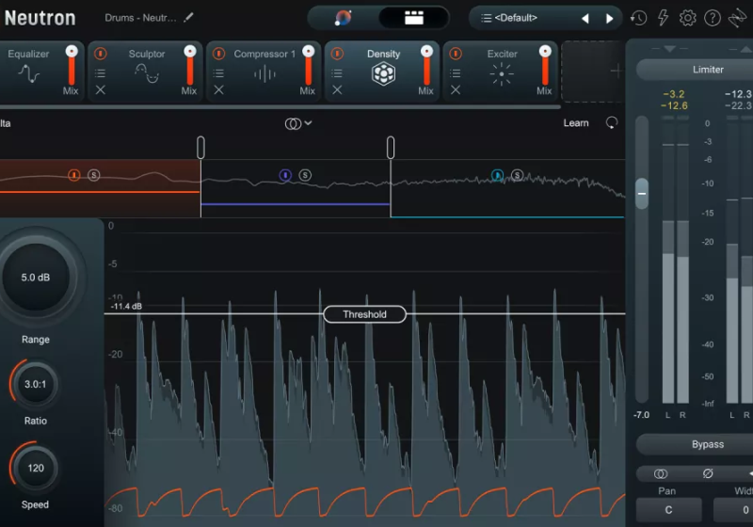Viewport: 753px width, 527px height.
Task: Click the Density hexagon cluster icon
Action: pyautogui.click(x=383, y=74)
